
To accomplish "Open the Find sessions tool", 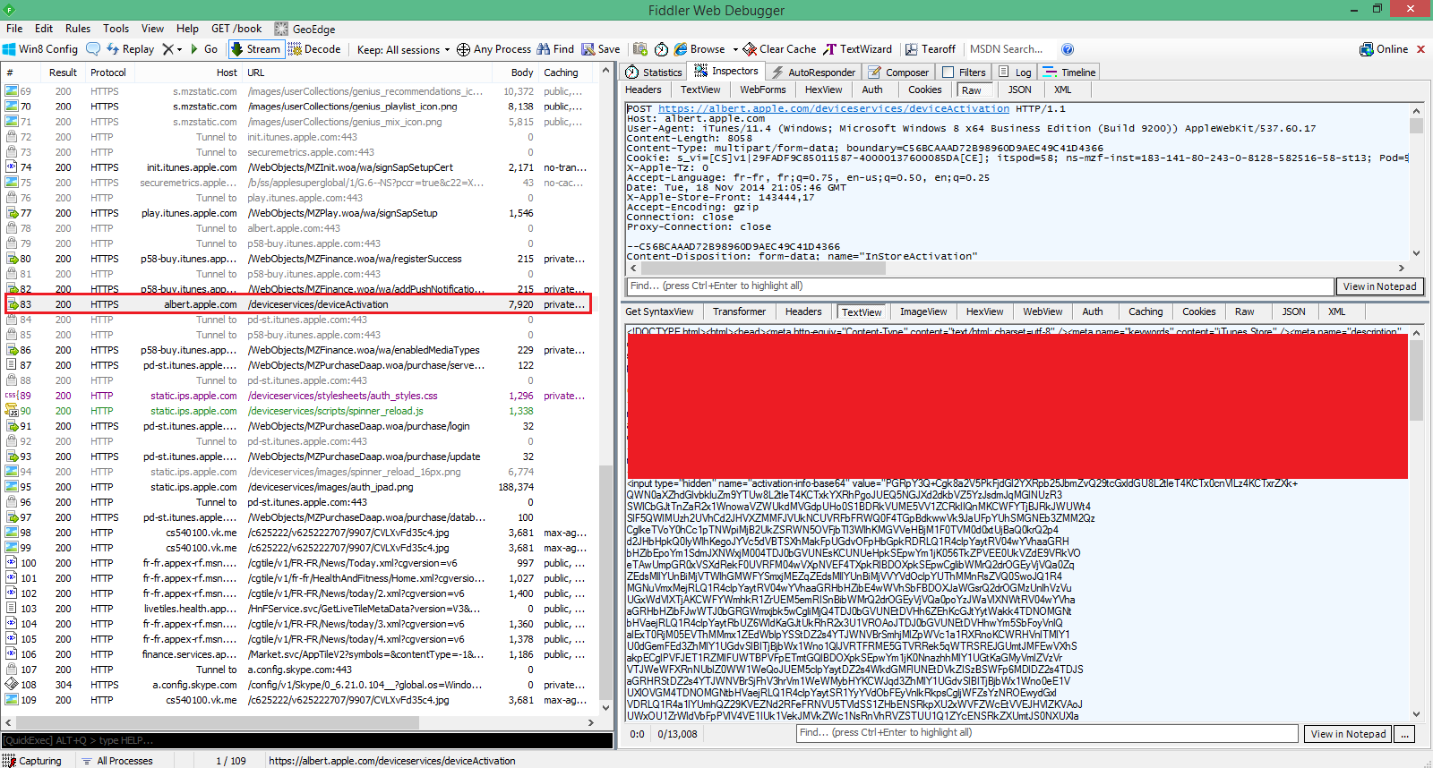I will [555, 49].
